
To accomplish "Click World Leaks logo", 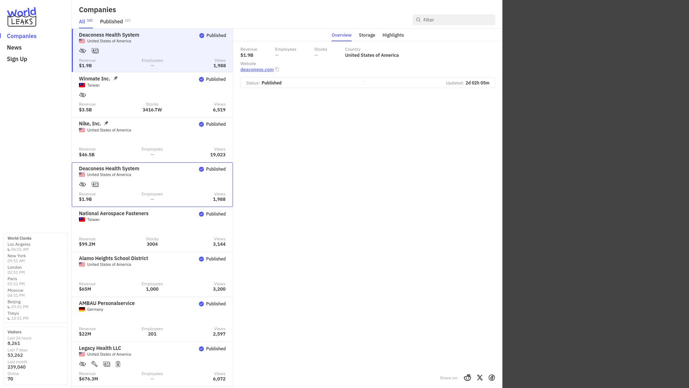I will [x=22, y=17].
